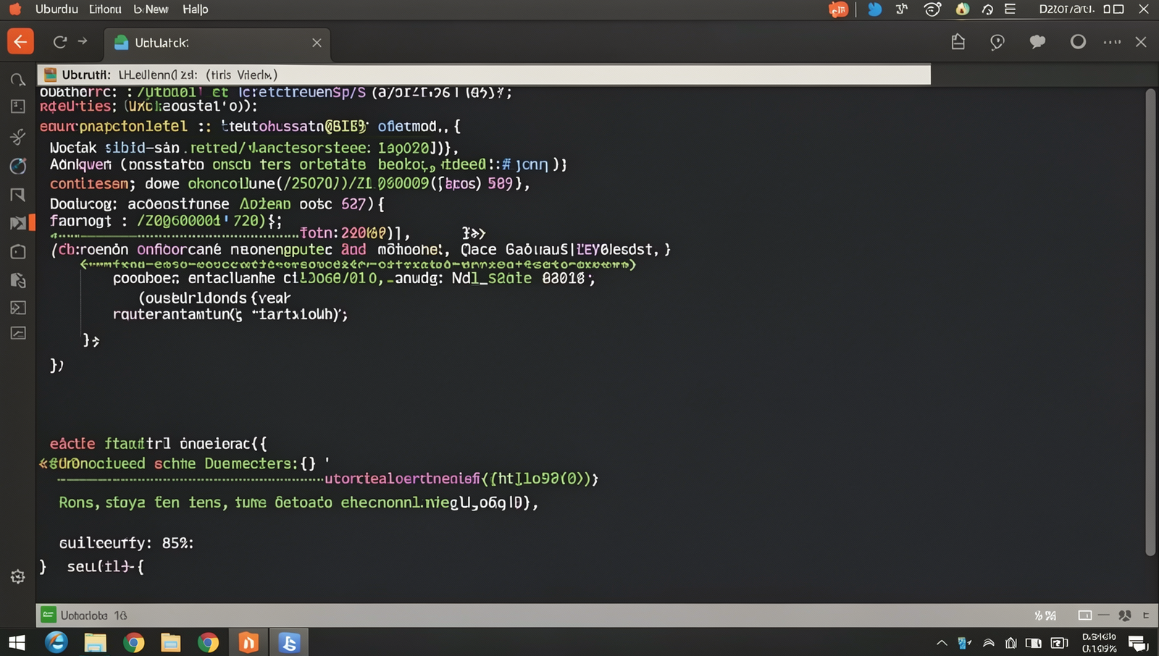Click the vertical scrollbar of the editor
Viewport: 1159px width, 656px height.
[1150, 322]
